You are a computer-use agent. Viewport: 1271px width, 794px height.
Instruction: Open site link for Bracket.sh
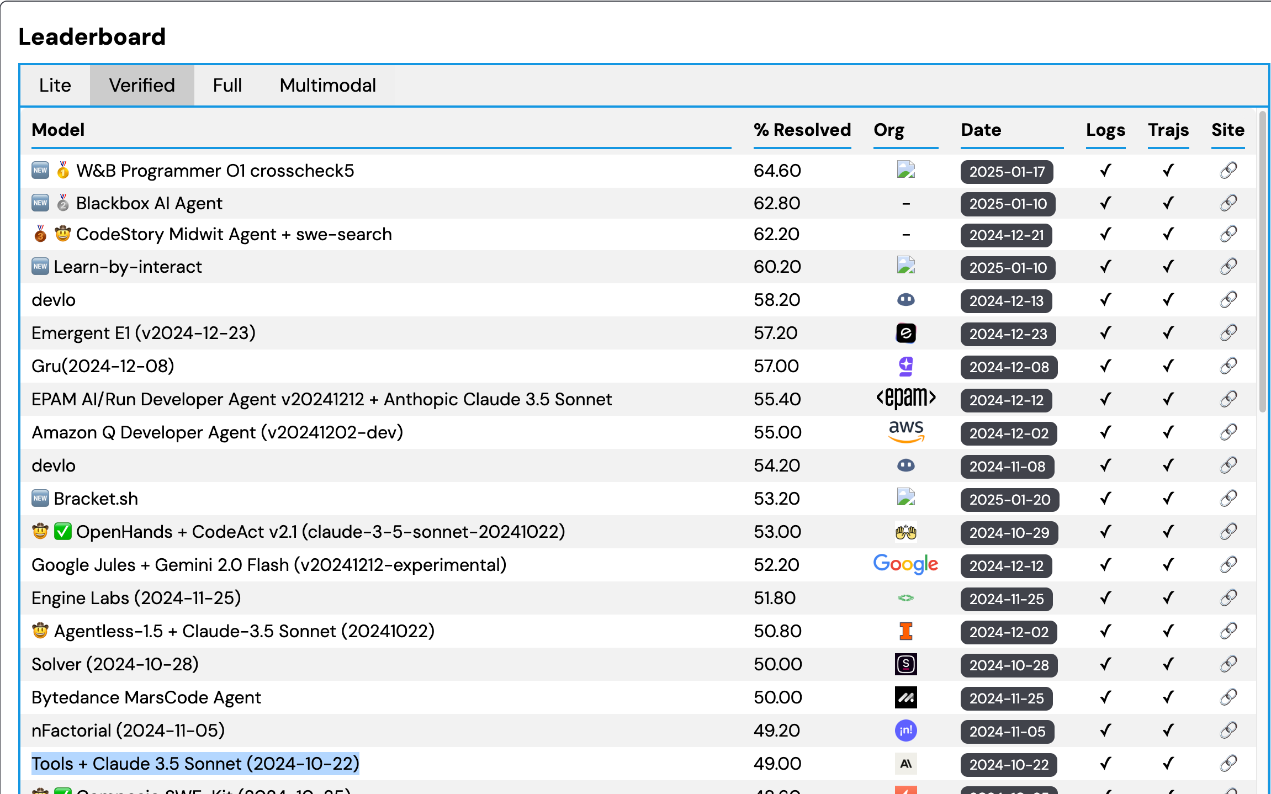pos(1228,499)
